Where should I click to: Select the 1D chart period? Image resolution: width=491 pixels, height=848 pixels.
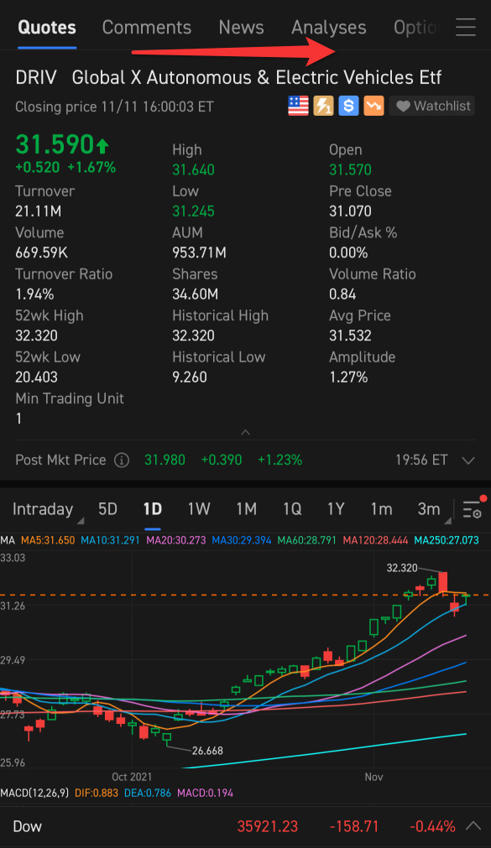pyautogui.click(x=153, y=509)
